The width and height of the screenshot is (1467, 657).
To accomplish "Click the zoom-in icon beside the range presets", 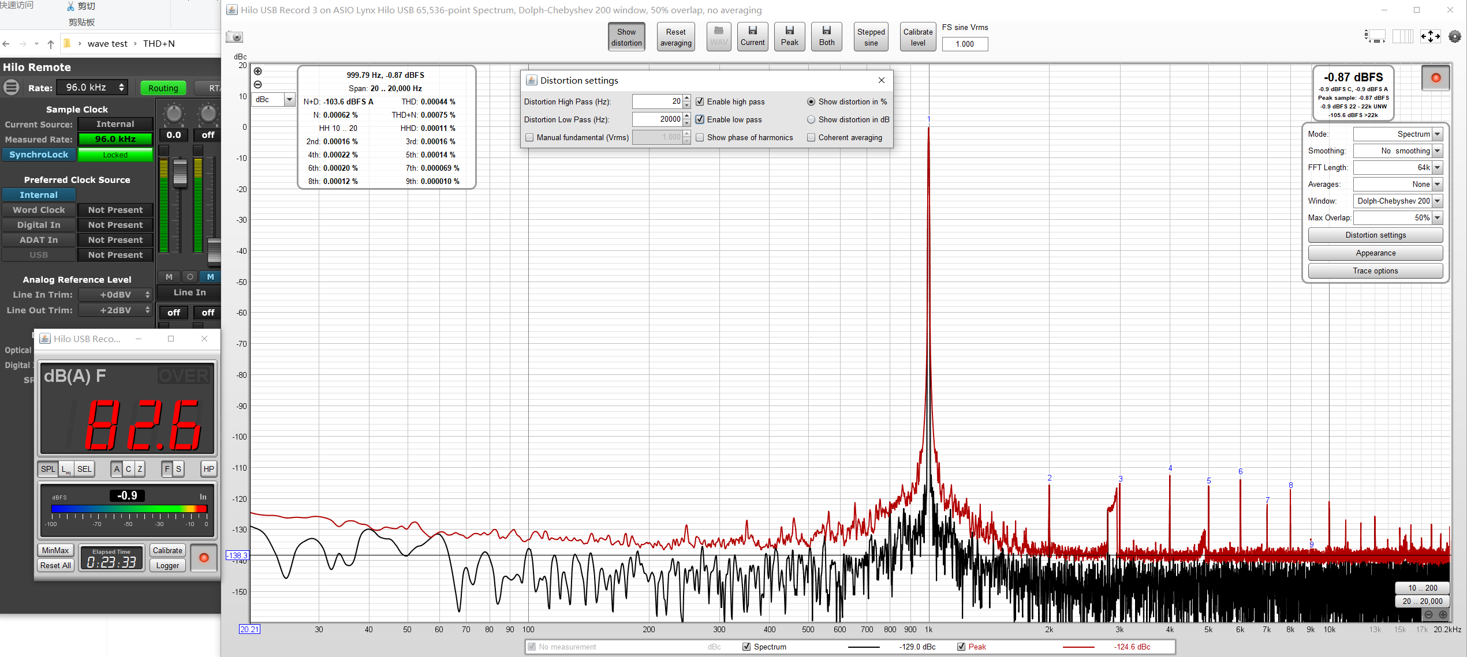I will click(x=1443, y=615).
